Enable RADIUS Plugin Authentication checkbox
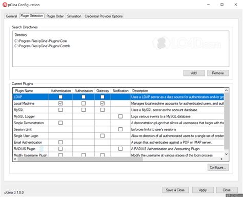243x197 pixels. click(x=60, y=149)
